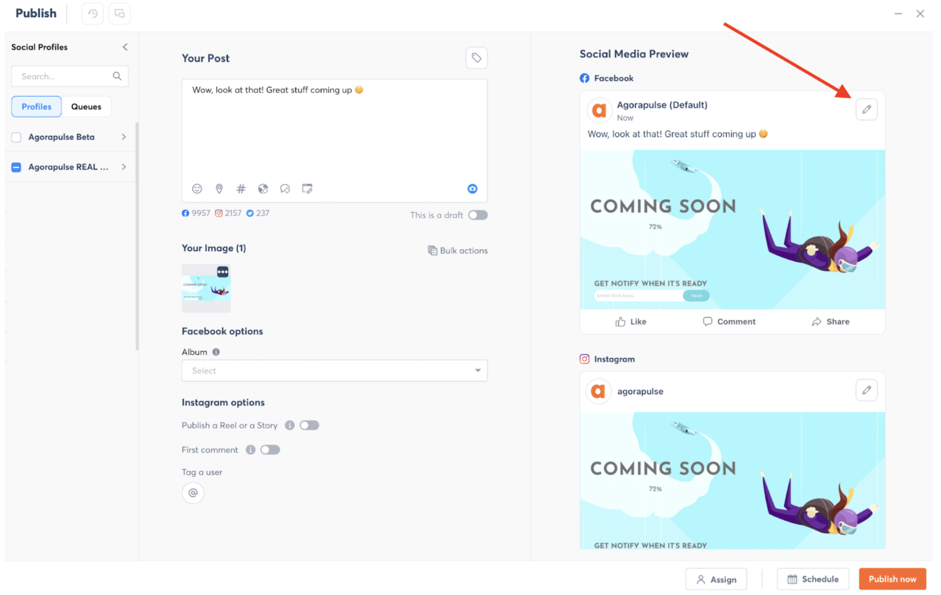Click Share on the Facebook preview
The width and height of the screenshot is (941, 595).
[830, 322]
